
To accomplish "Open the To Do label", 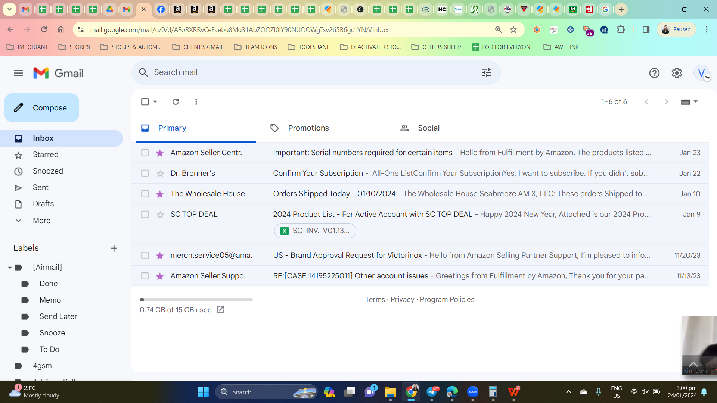I will pyautogui.click(x=49, y=350).
